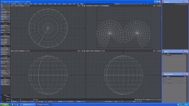Open the Image Editor
Image resolution: width=189 pixels, height=106 pixels.
(x=5, y=13)
